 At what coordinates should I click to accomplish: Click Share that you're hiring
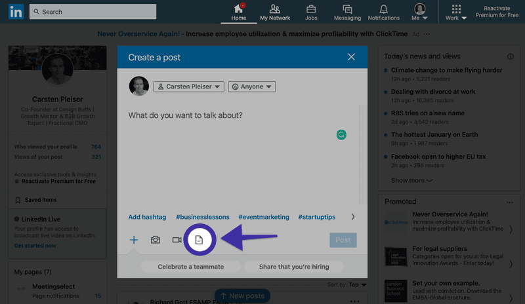click(294, 267)
